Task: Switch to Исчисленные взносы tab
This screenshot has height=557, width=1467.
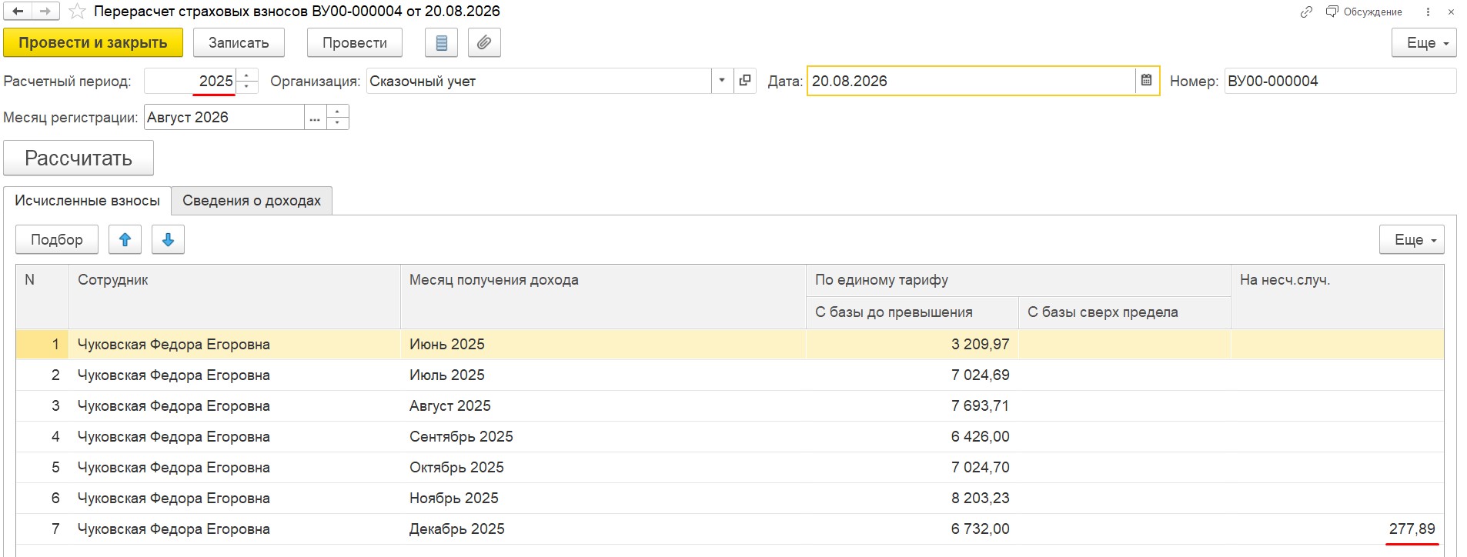Action: pyautogui.click(x=87, y=201)
